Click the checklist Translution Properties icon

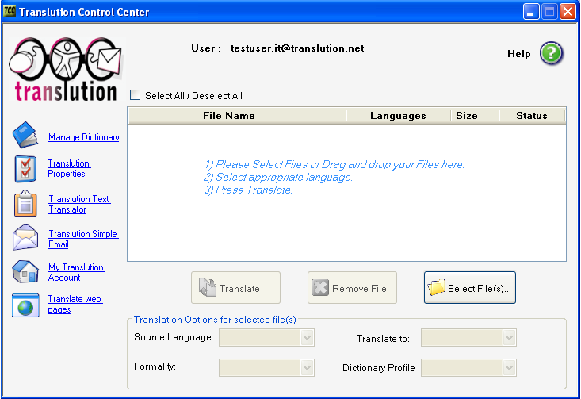pos(25,169)
